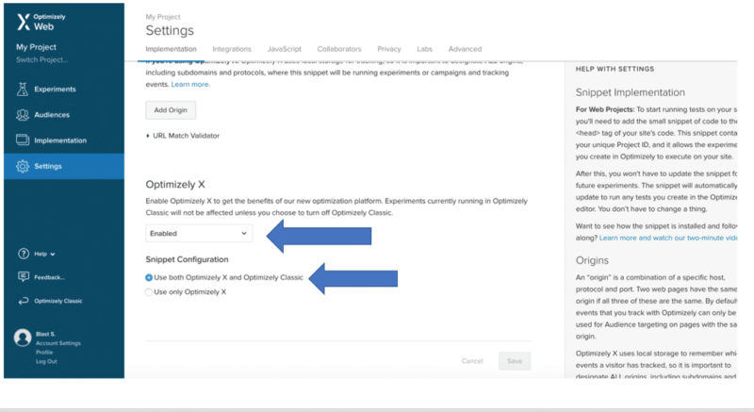Select 'Use both Optimizely X and Optimizely Classic'
754x412 pixels.
149,277
